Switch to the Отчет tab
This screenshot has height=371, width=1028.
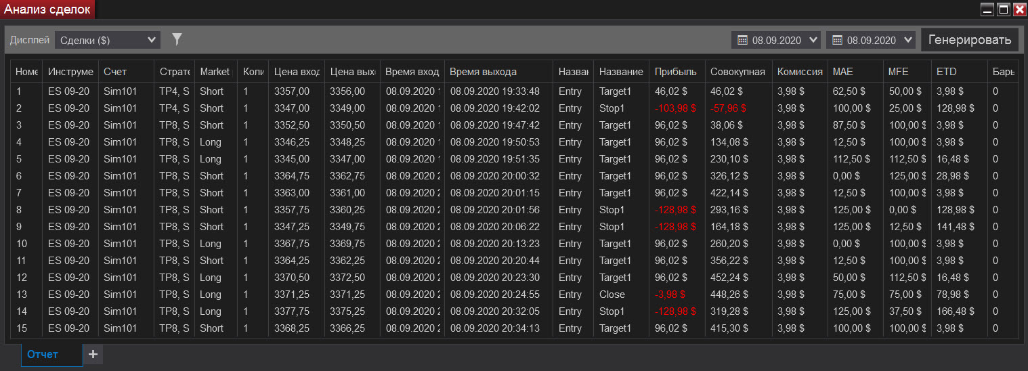pos(51,354)
